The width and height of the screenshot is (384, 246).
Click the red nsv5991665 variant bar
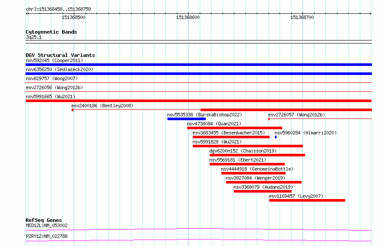[x=198, y=101]
